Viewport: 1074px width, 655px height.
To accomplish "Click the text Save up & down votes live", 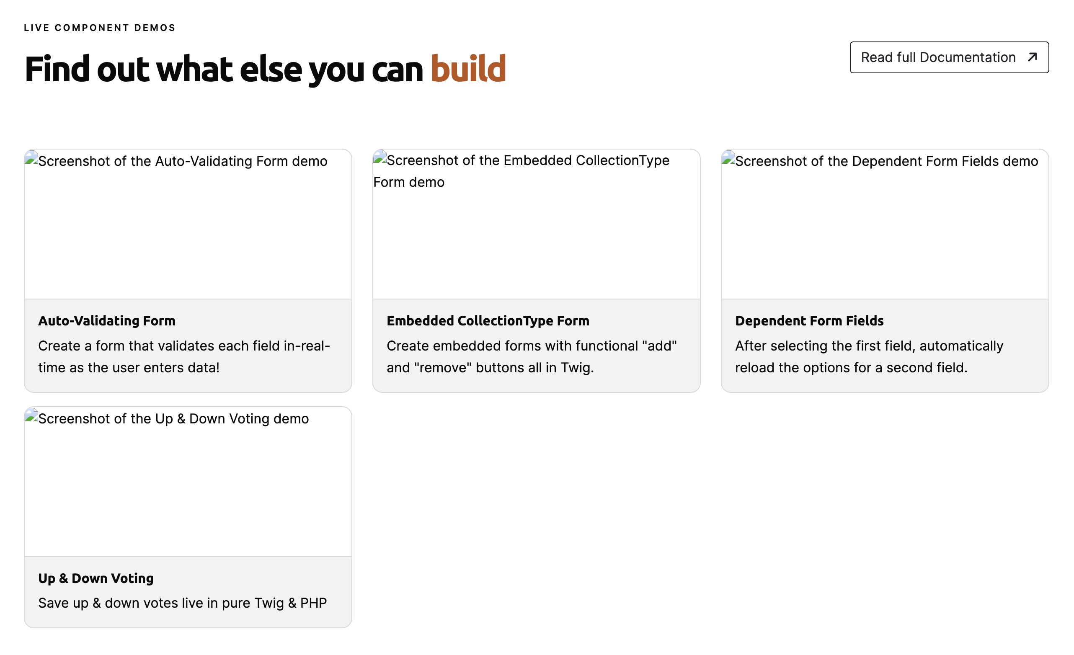I will [x=183, y=603].
